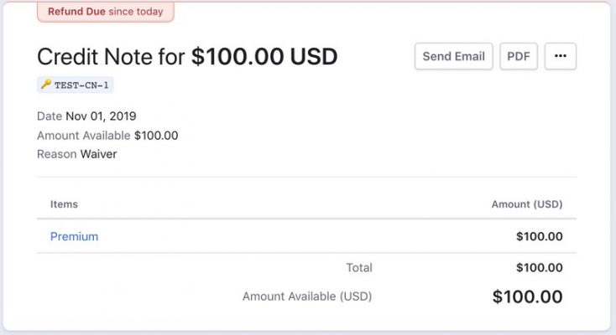Screen dimensions: 616x335
Task: Click the Total value $100.00
Action: click(539, 268)
